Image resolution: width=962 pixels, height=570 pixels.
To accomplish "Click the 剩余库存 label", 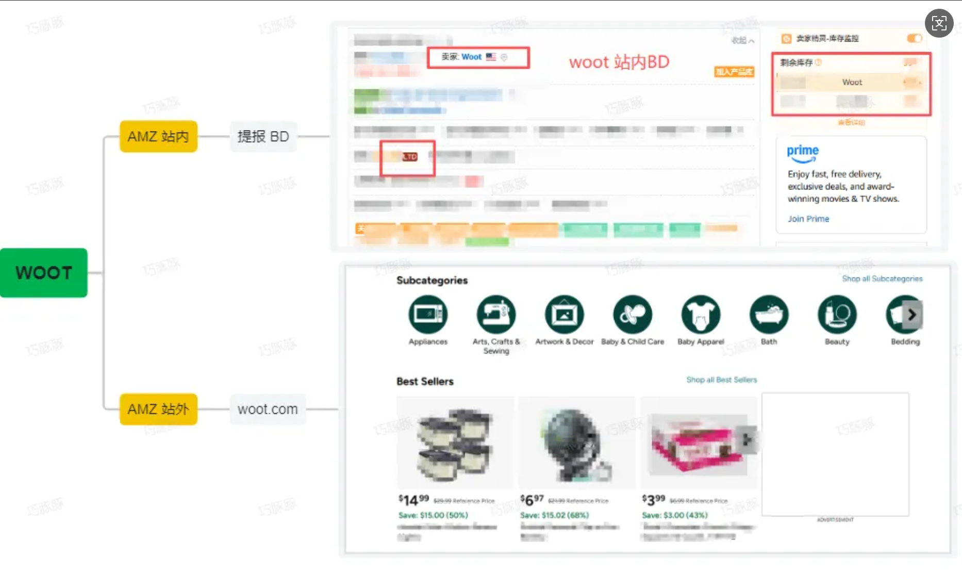I will 796,62.
